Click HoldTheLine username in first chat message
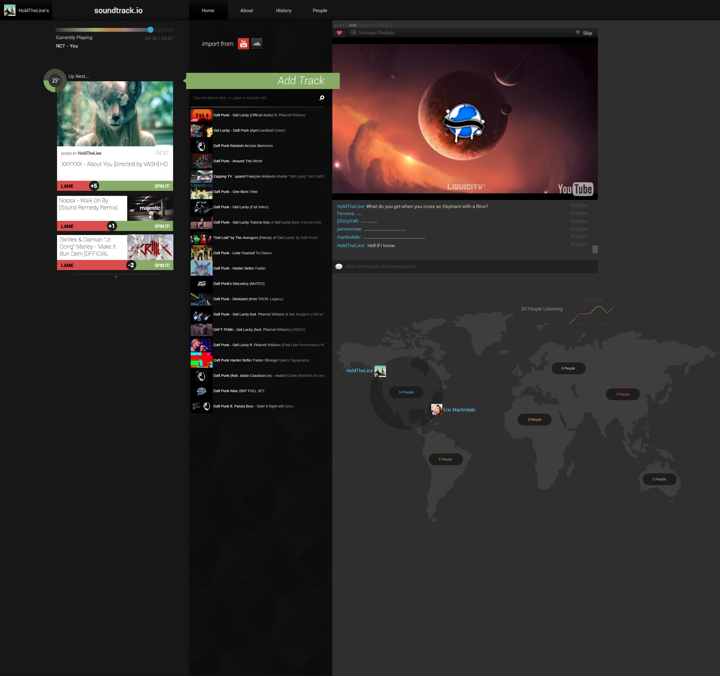This screenshot has height=676, width=720. pos(351,206)
